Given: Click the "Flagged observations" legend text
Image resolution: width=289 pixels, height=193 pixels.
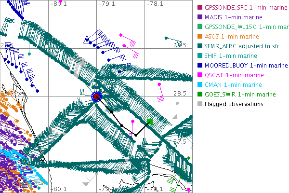Looking at the screenshot, I should point(236,104).
